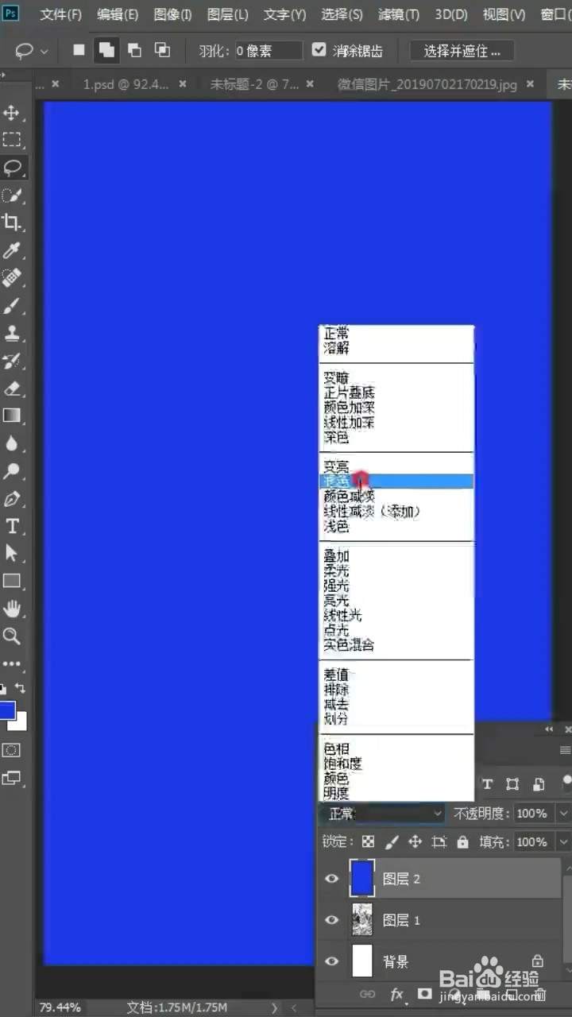572x1017 pixels.
Task: Select the Brush tool
Action: (x=12, y=306)
